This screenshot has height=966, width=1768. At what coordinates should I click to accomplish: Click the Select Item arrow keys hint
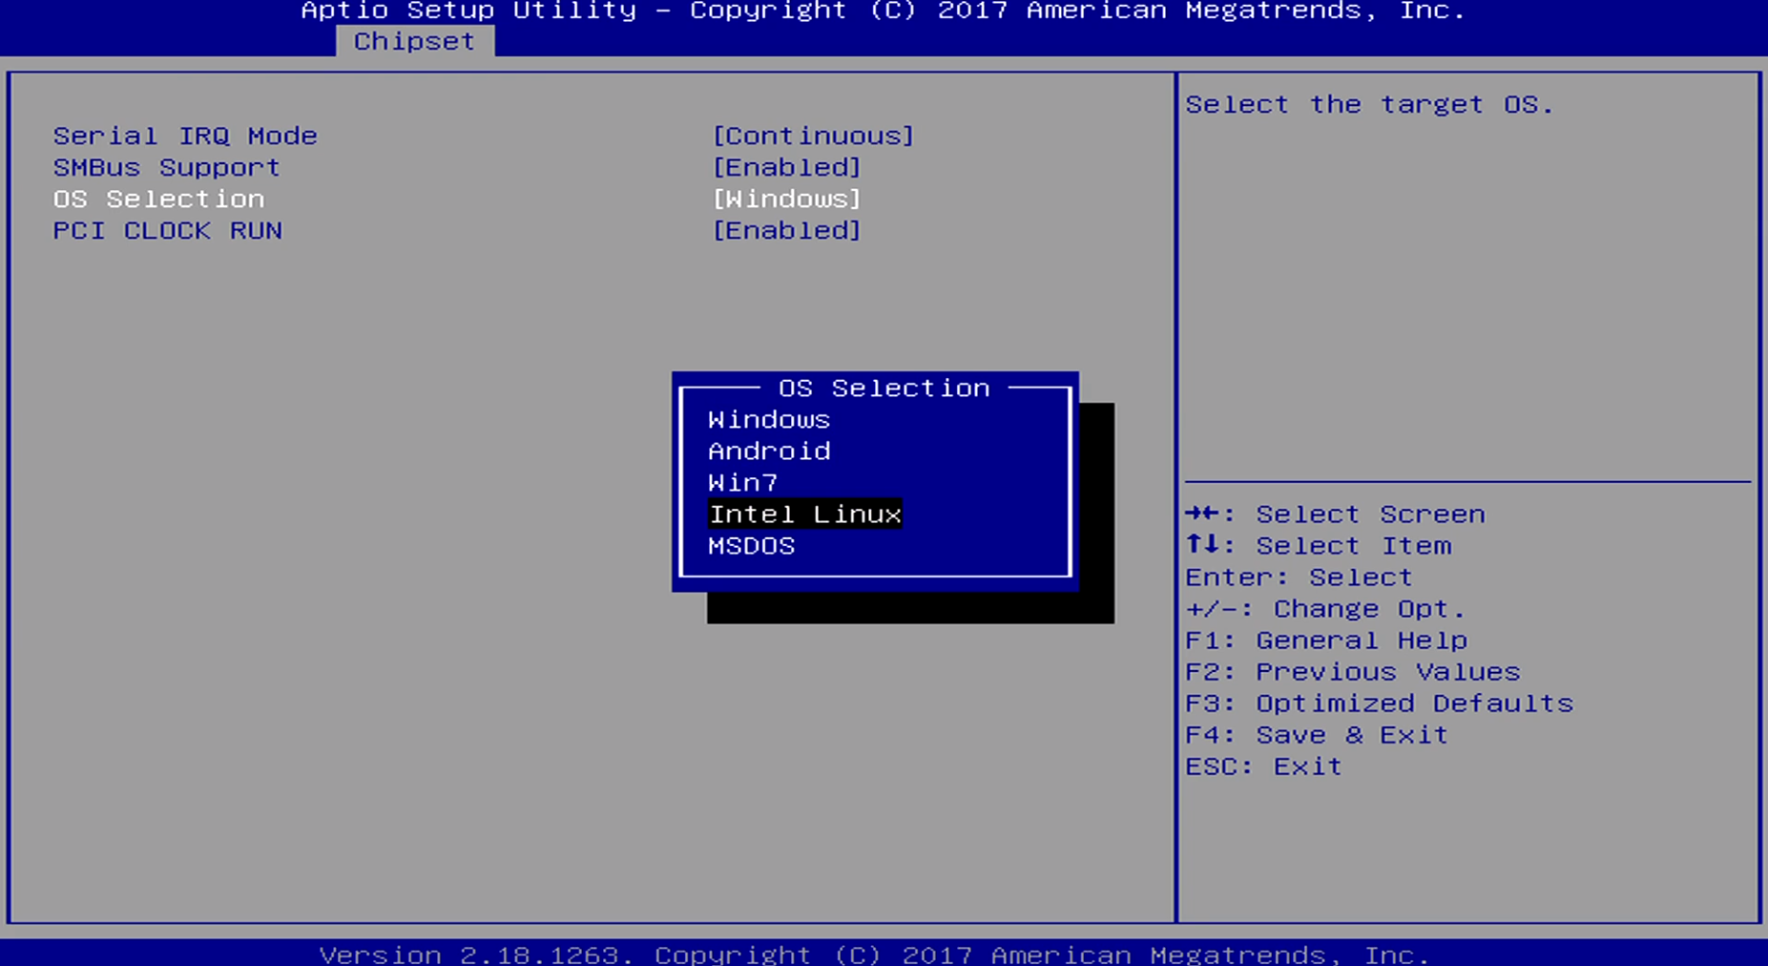(x=1318, y=545)
